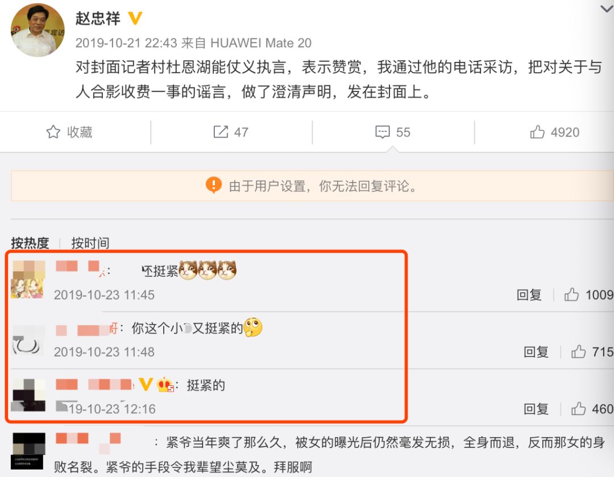Like the comment with 1009 likes
The height and width of the screenshot is (477, 614).
click(x=571, y=295)
